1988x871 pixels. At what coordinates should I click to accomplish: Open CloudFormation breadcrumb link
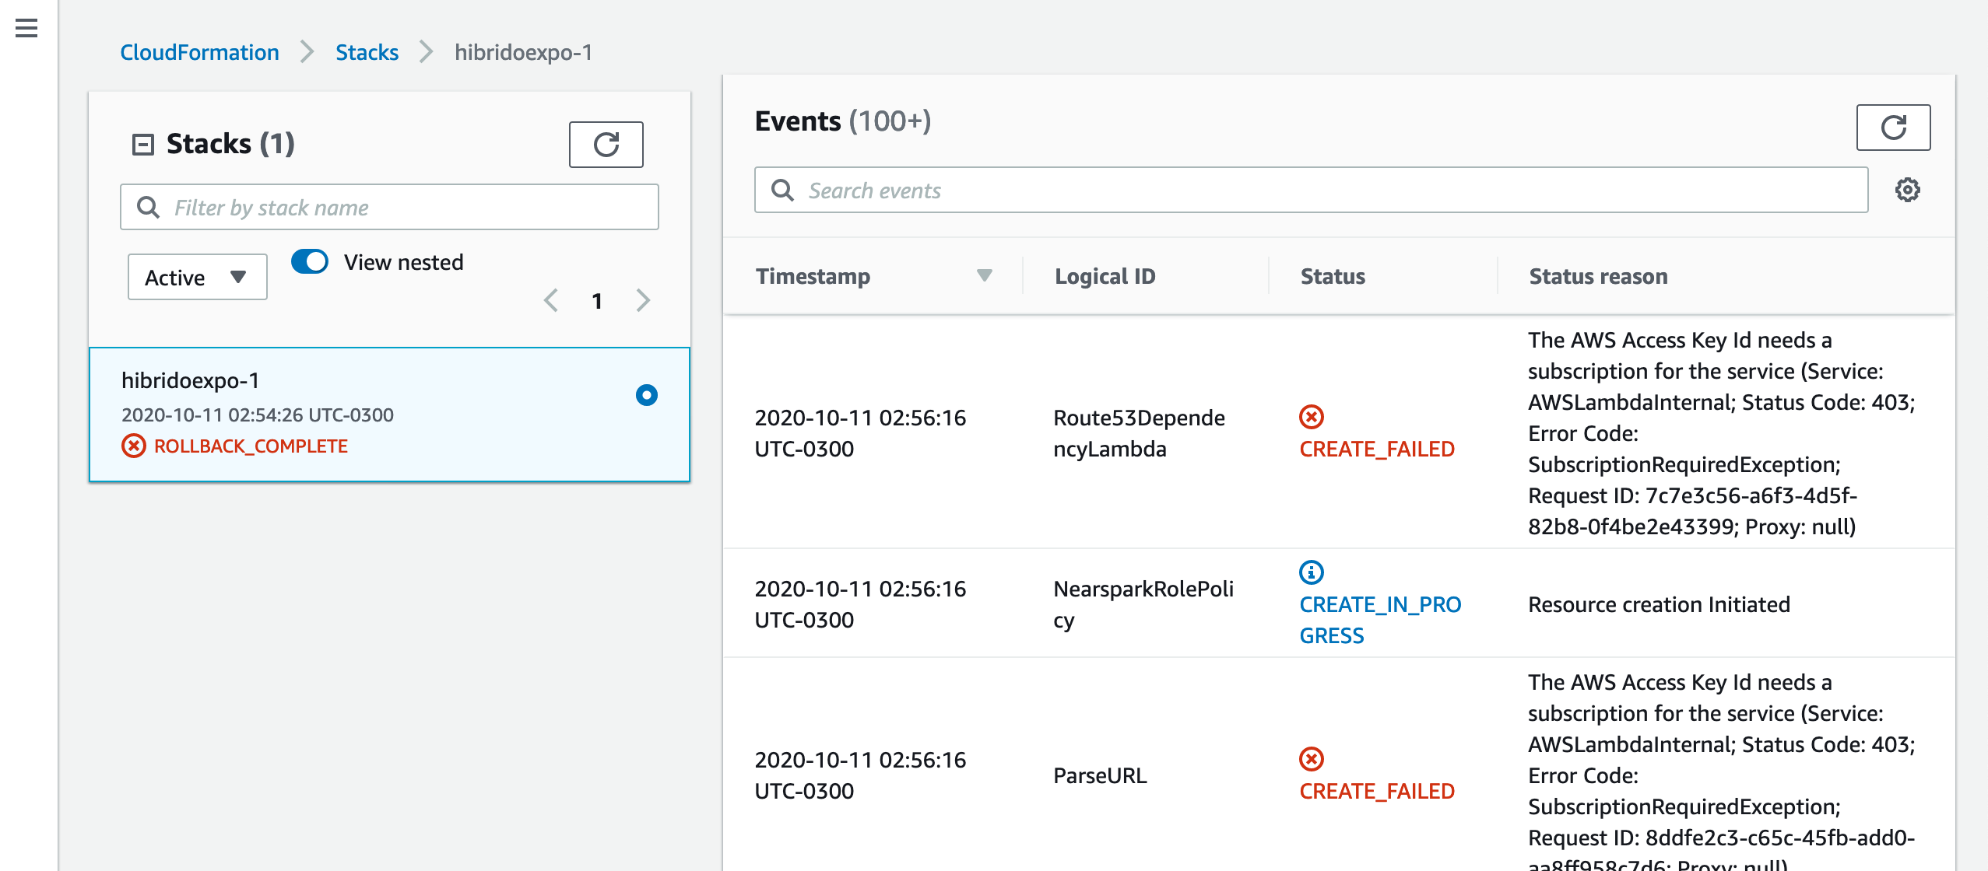pyautogui.click(x=199, y=52)
